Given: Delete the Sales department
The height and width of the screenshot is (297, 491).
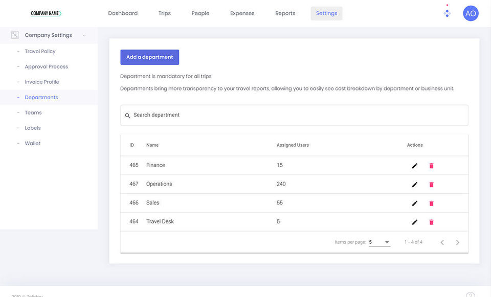Looking at the screenshot, I should click(431, 203).
